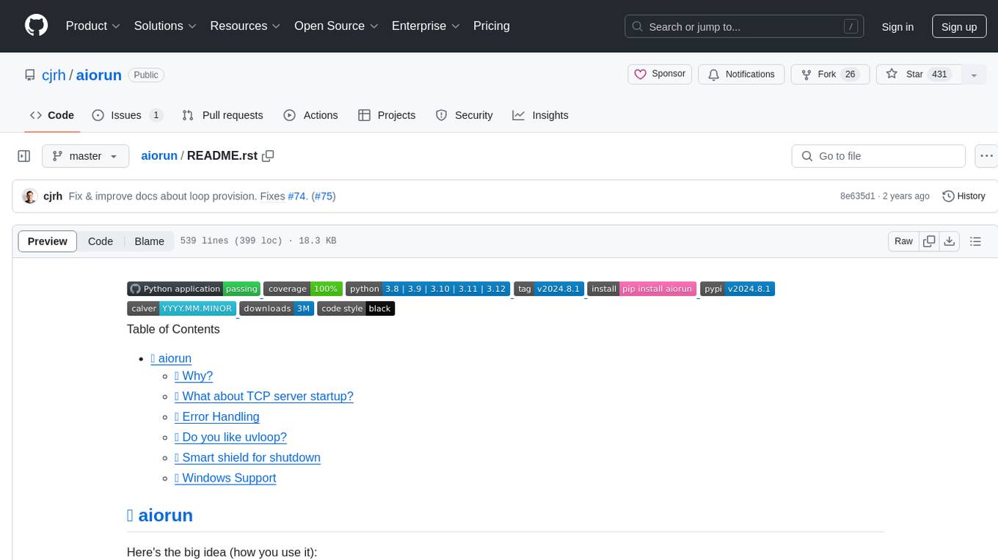This screenshot has width=998, height=560.
Task: Click the calver YYYY.MM.MINOR badge
Action: (x=181, y=309)
